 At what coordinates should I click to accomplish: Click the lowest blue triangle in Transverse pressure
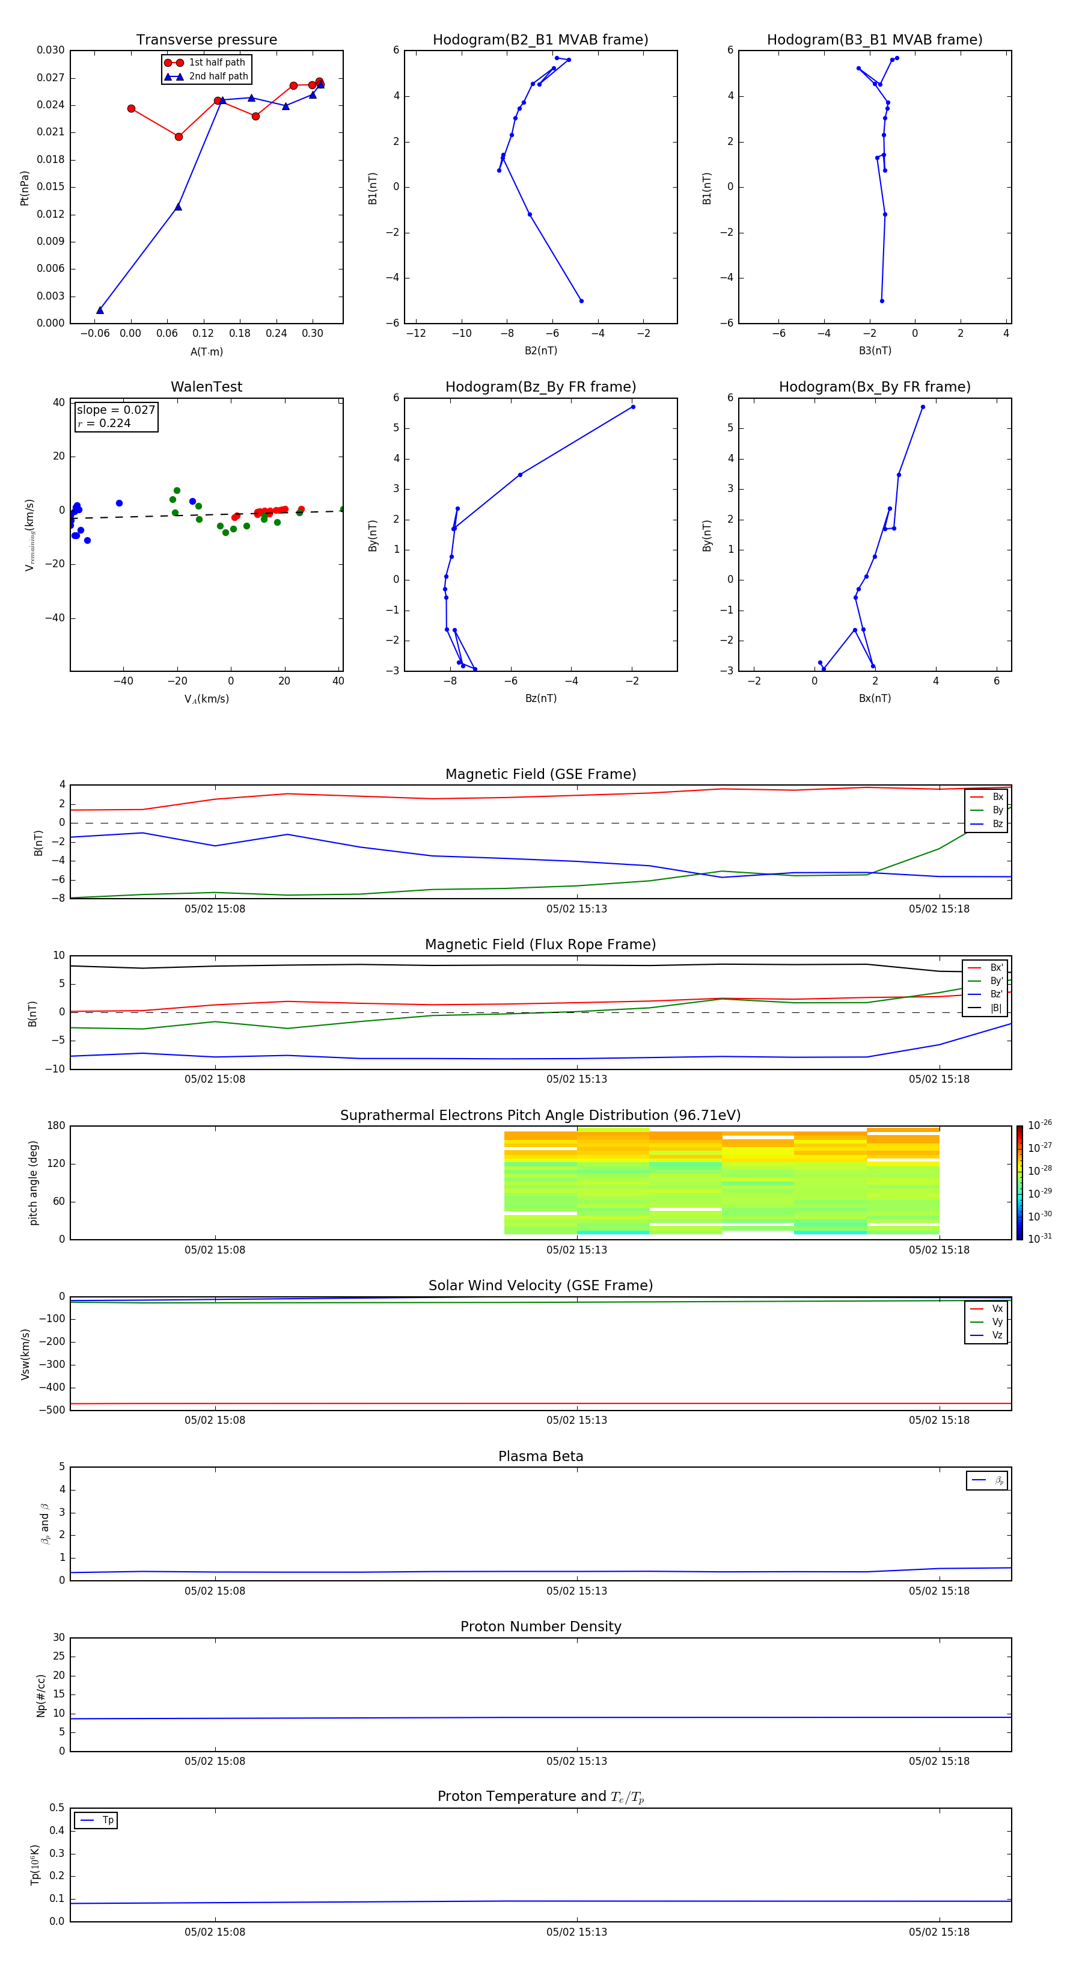tap(100, 310)
